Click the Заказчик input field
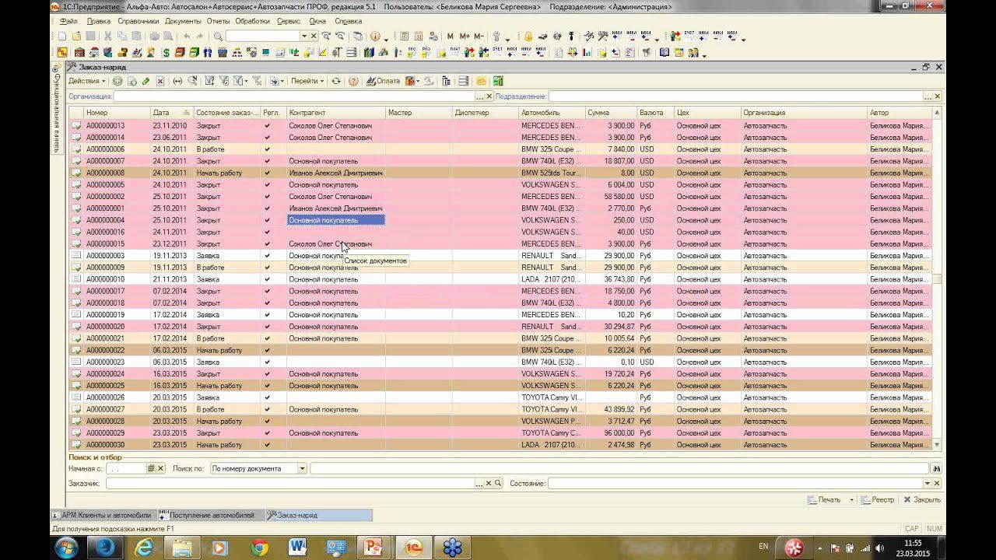 click(x=291, y=484)
